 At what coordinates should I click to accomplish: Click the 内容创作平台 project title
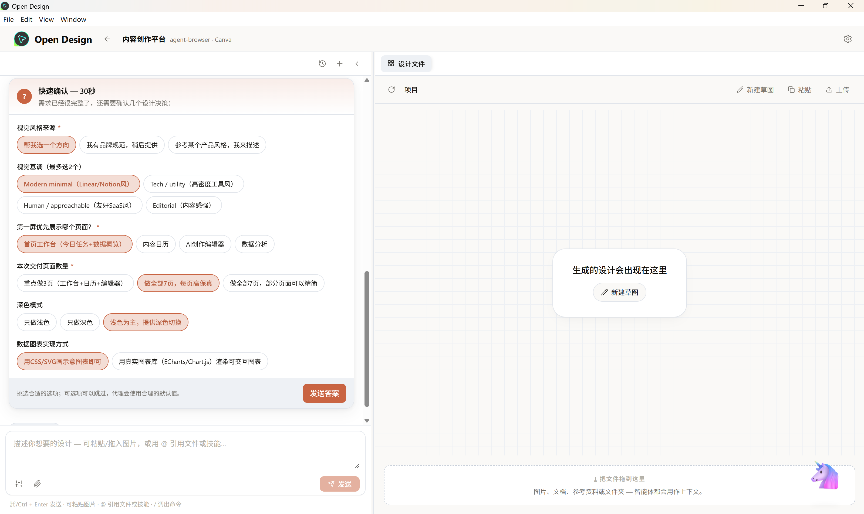(144, 39)
